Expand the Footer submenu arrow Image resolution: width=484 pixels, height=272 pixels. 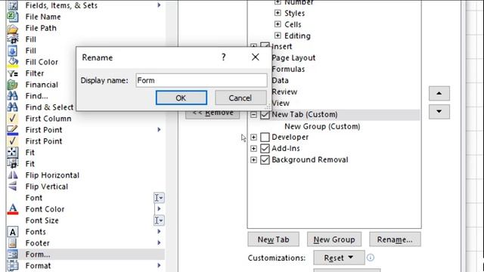coord(159,243)
